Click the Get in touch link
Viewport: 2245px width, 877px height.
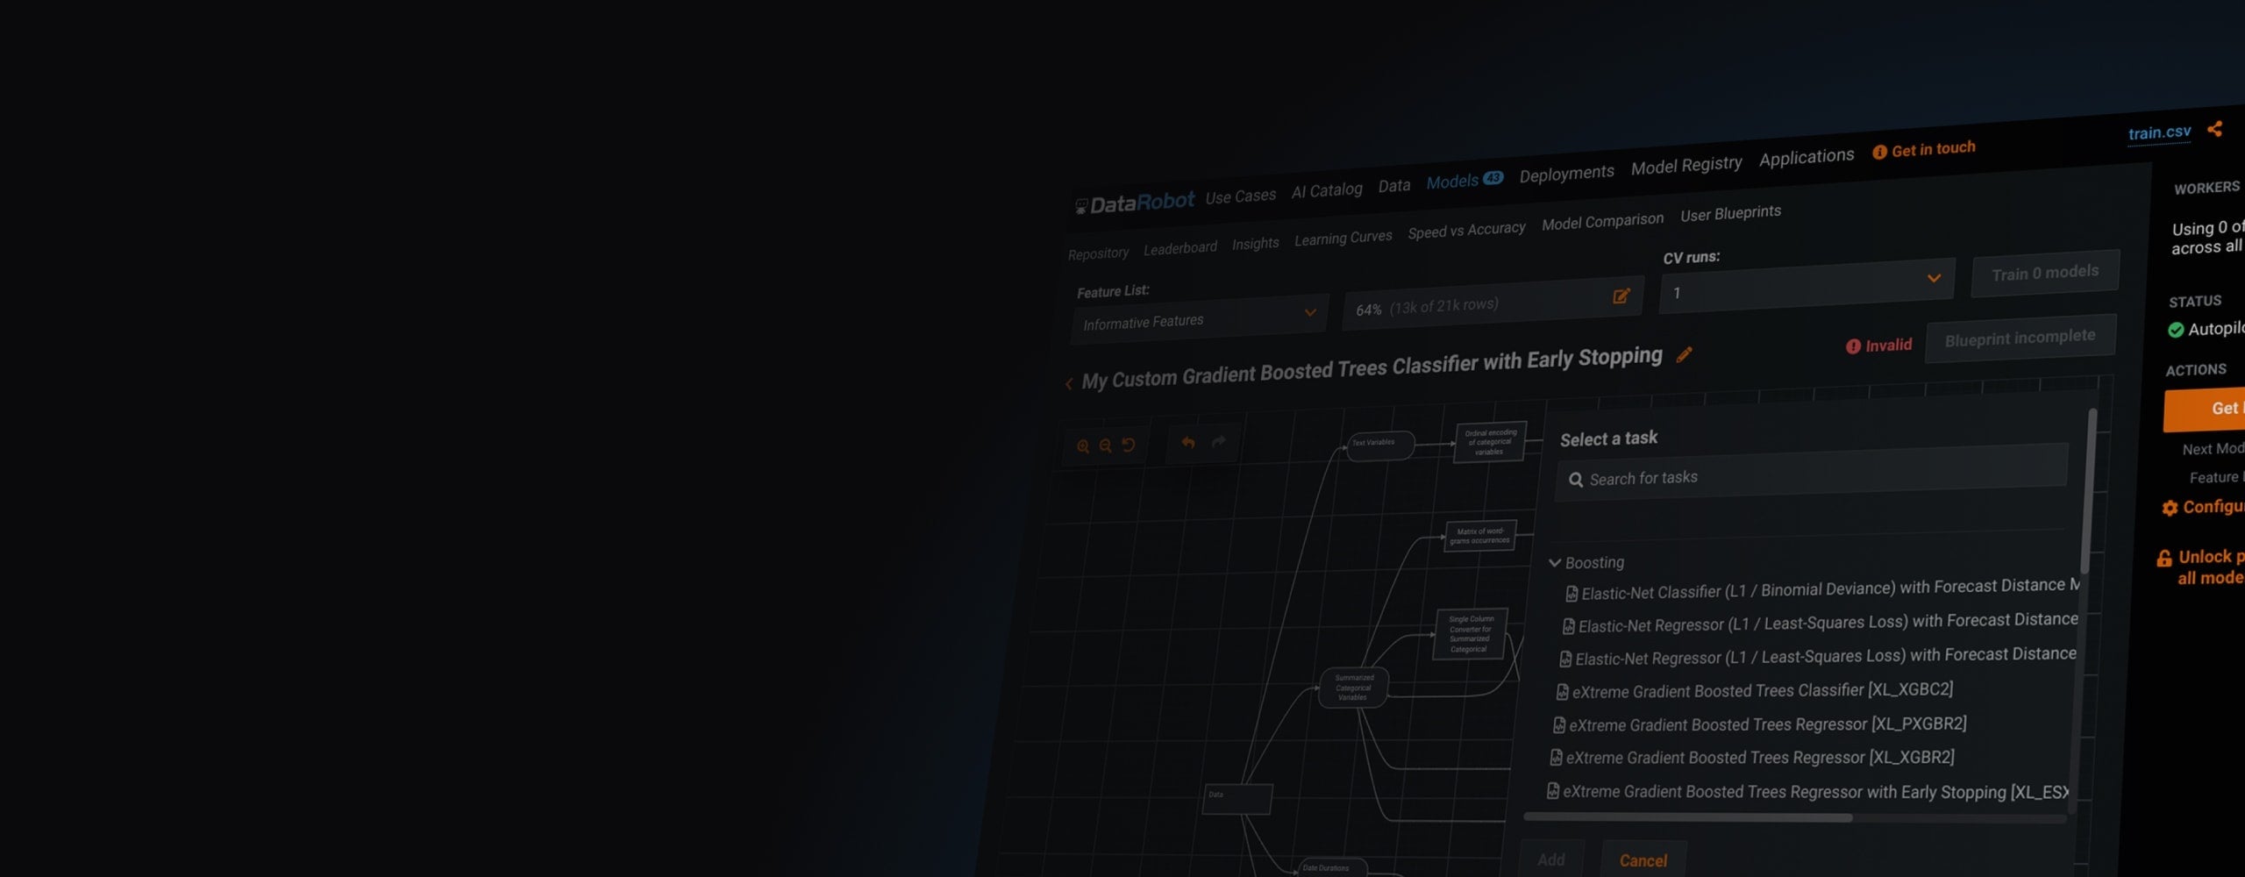1933,149
